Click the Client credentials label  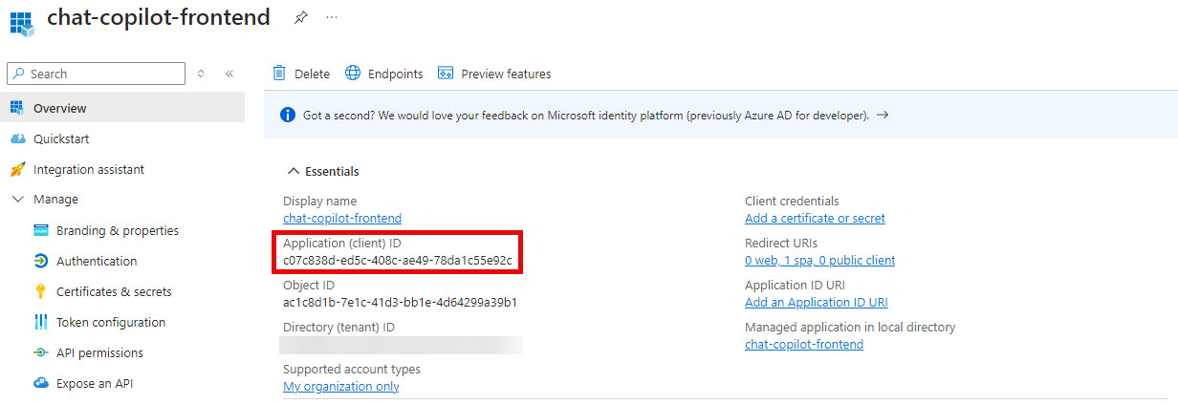(792, 201)
